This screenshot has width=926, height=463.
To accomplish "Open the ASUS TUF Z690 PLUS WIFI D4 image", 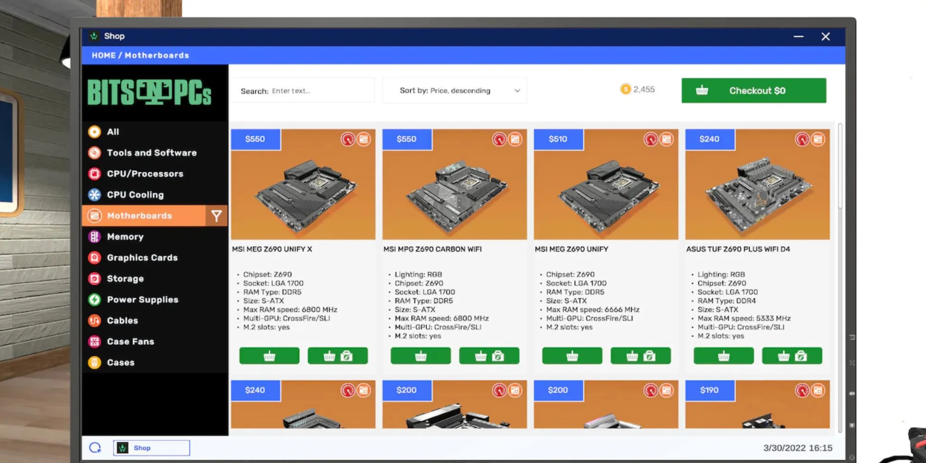I will tap(757, 184).
